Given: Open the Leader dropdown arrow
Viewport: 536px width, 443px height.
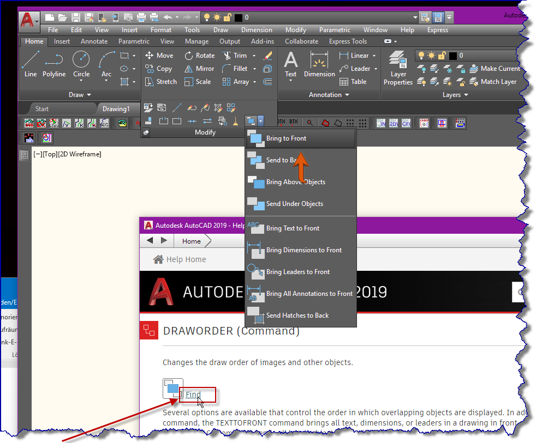Looking at the screenshot, I should click(376, 69).
